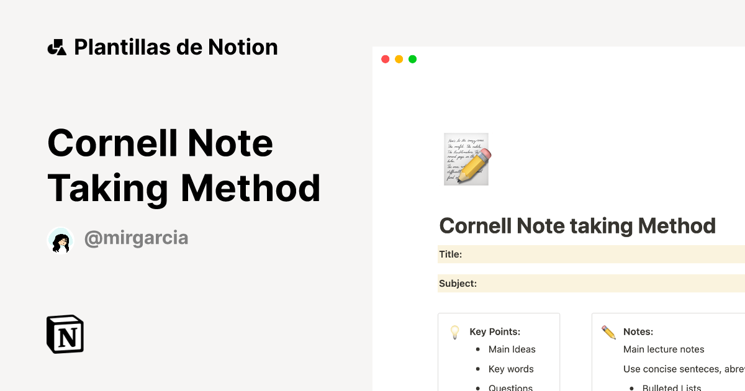This screenshot has width=745, height=391.
Task: Click the red close window dot
Action: coord(385,59)
